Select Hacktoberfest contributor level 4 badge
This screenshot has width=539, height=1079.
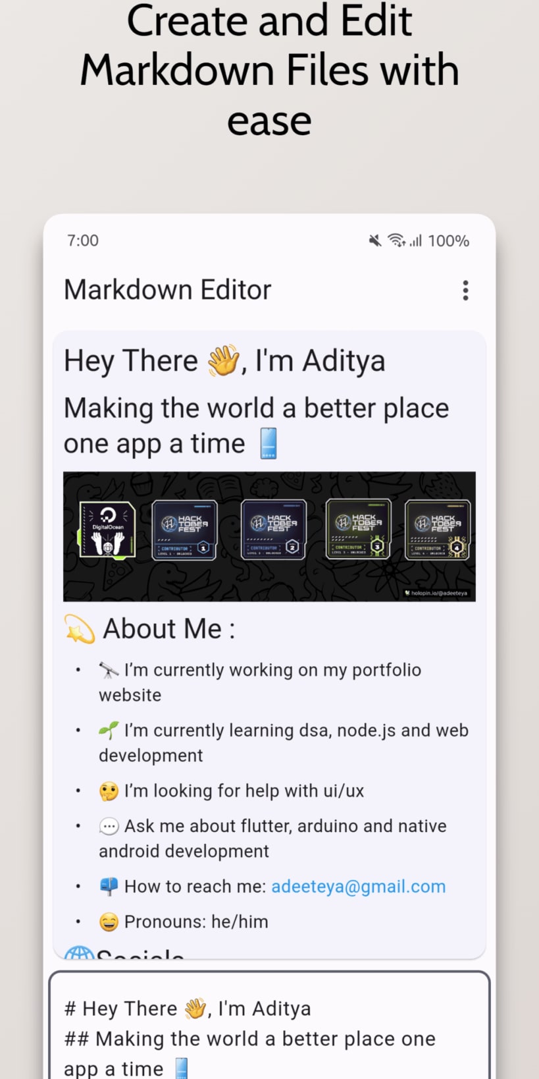438,529
